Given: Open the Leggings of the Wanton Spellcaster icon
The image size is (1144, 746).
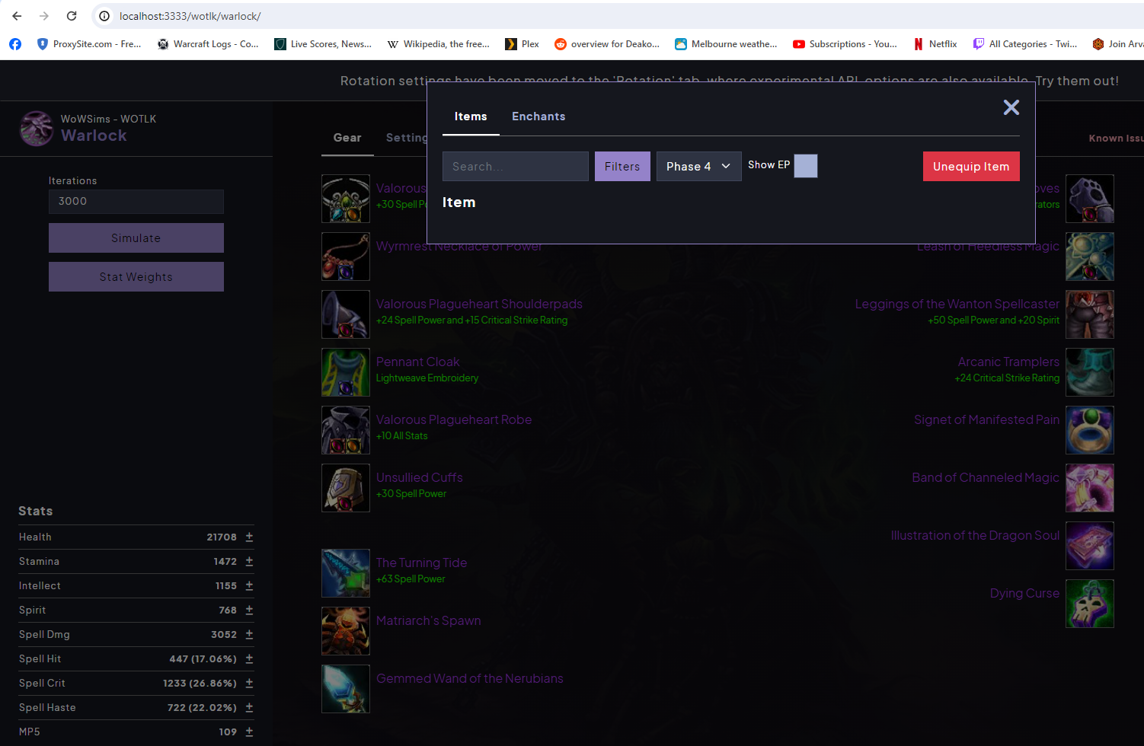Looking at the screenshot, I should (1089, 314).
